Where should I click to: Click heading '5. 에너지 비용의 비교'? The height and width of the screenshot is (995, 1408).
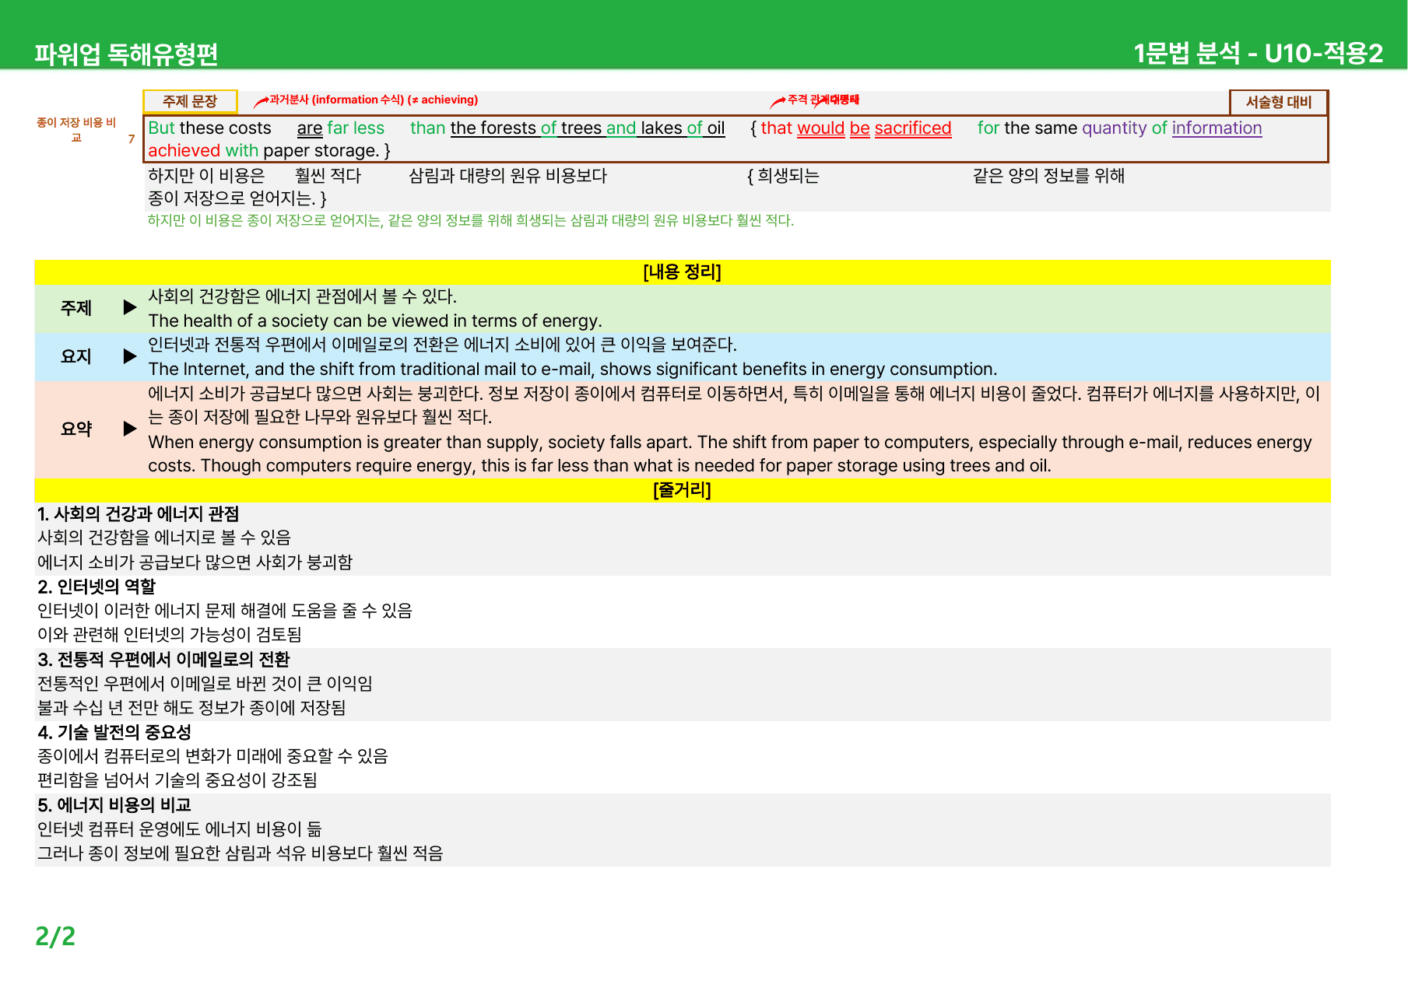[x=114, y=805]
